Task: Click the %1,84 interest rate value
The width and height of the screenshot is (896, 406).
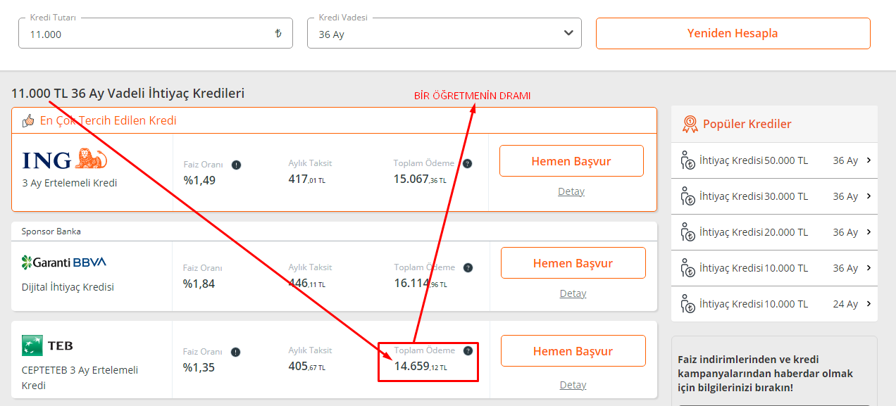Action: 199,284
